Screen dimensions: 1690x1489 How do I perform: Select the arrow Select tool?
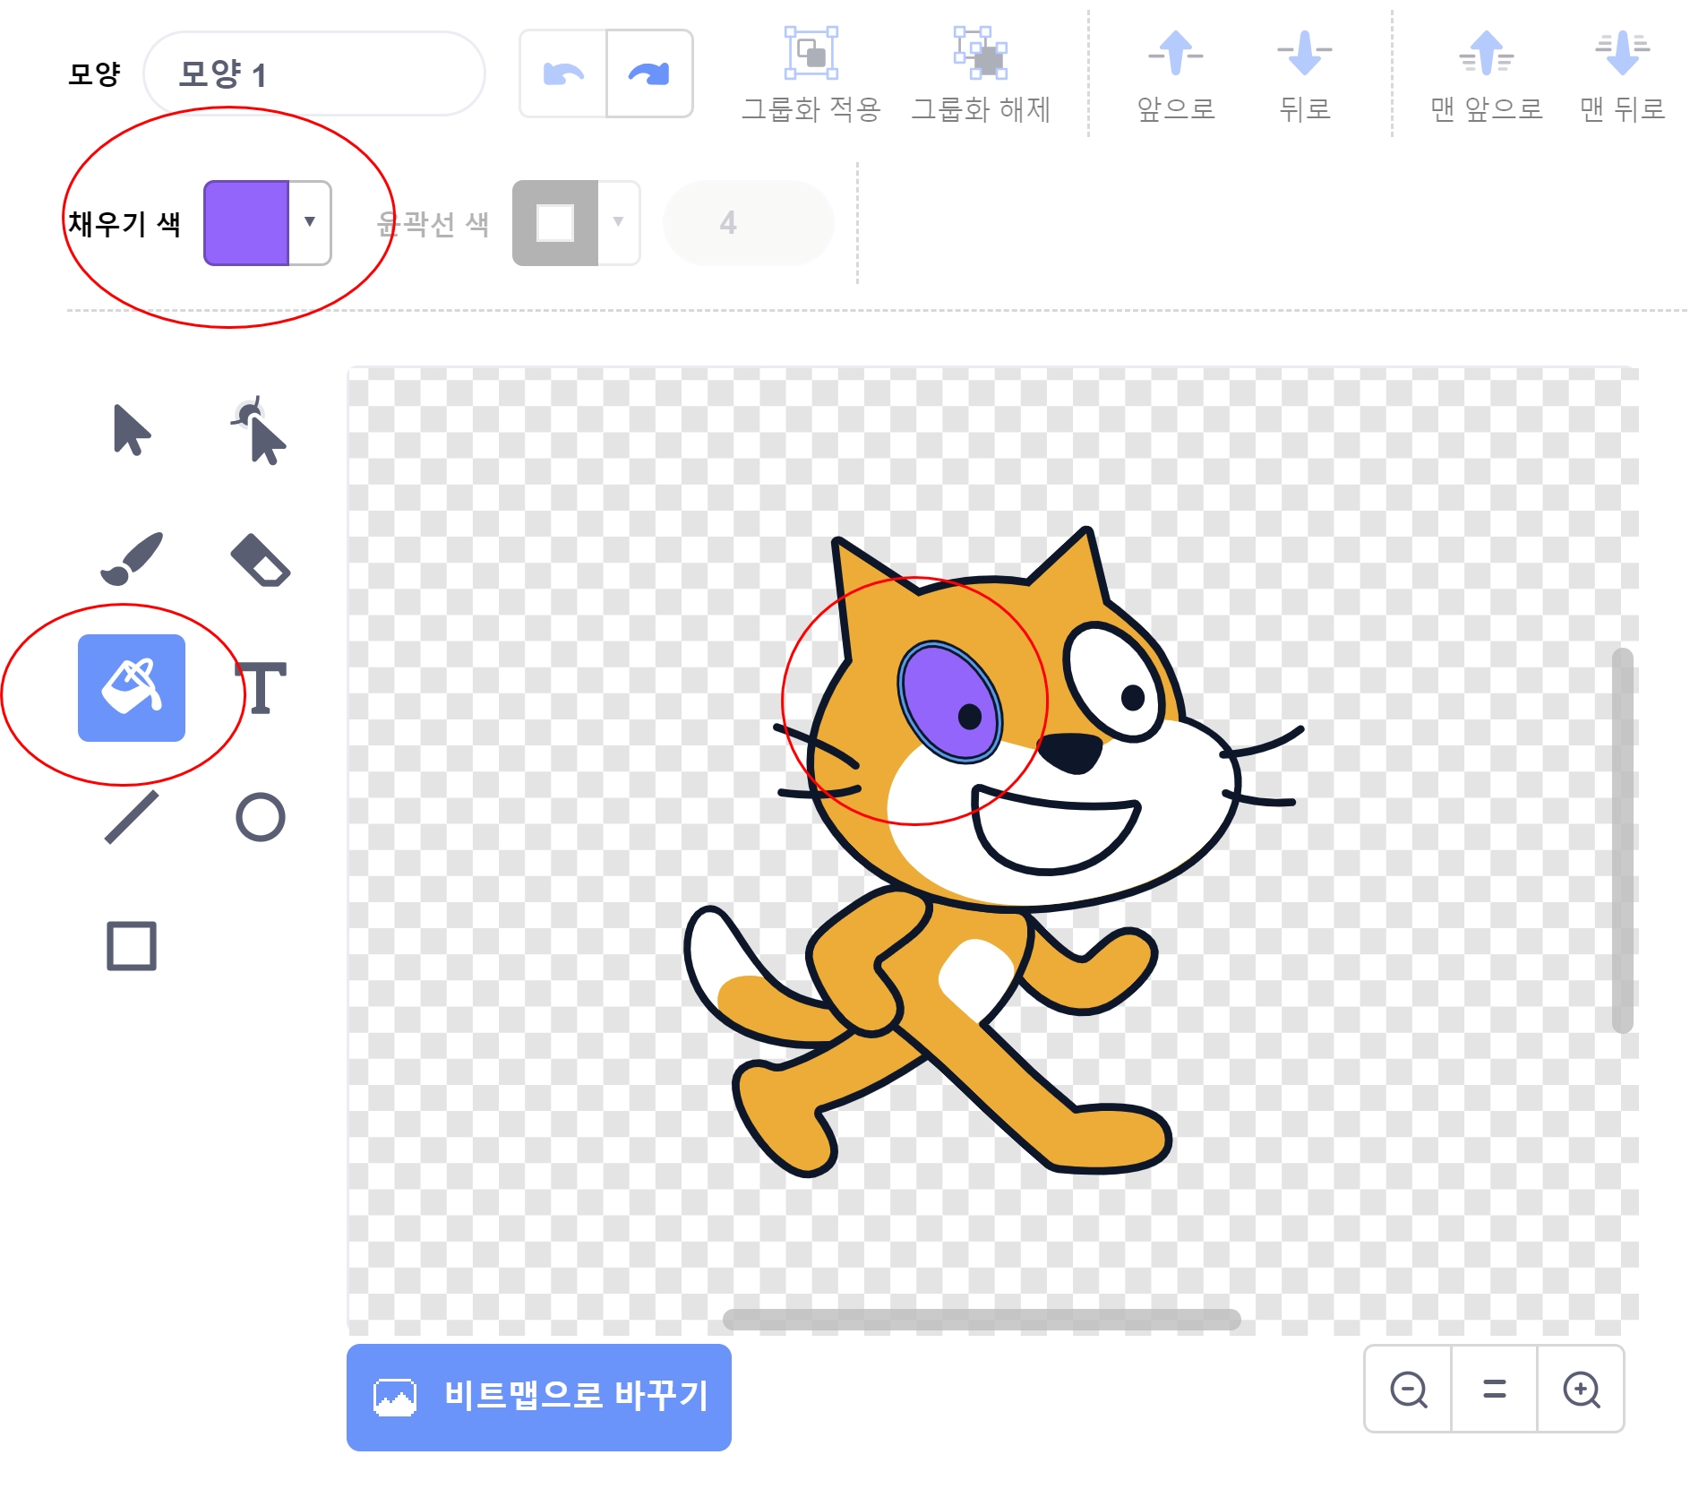click(132, 430)
